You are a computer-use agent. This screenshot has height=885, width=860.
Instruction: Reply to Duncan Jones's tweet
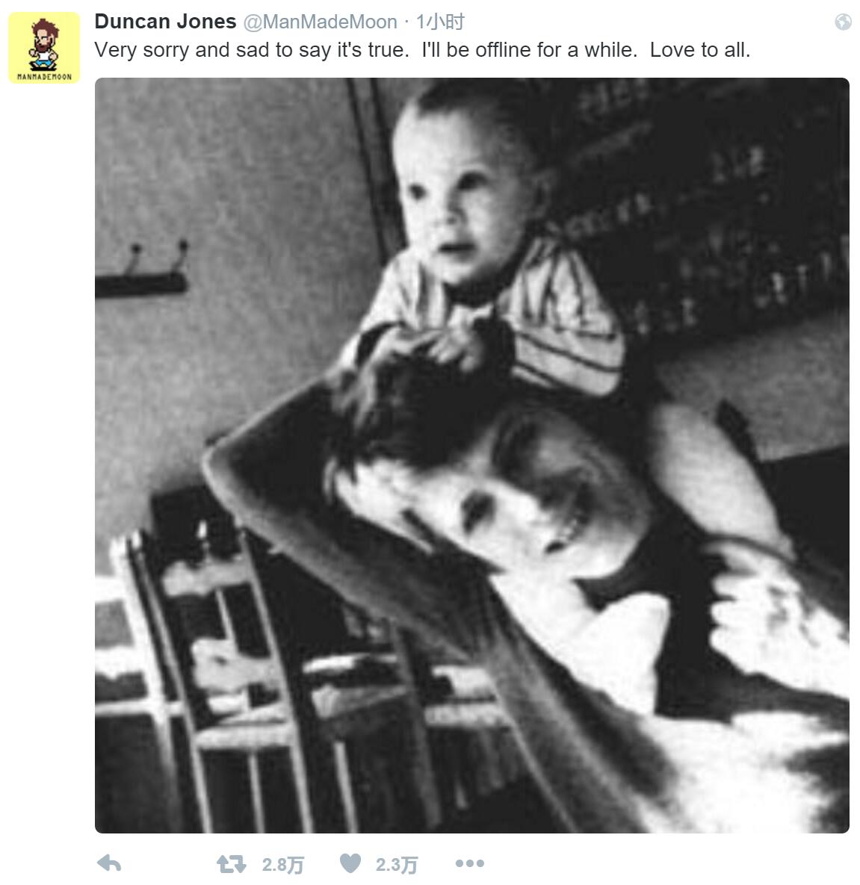pos(109,863)
